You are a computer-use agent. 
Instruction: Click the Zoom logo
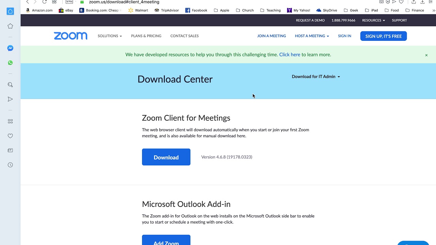point(71,36)
